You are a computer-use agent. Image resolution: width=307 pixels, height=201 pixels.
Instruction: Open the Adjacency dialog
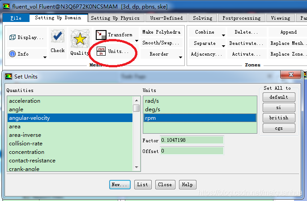(207, 54)
